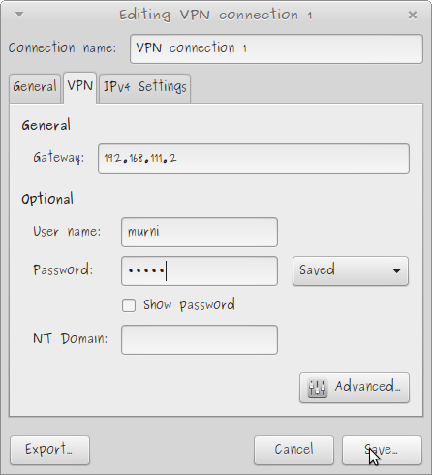Click the mixer sliders icon on Advanced button

point(318,388)
